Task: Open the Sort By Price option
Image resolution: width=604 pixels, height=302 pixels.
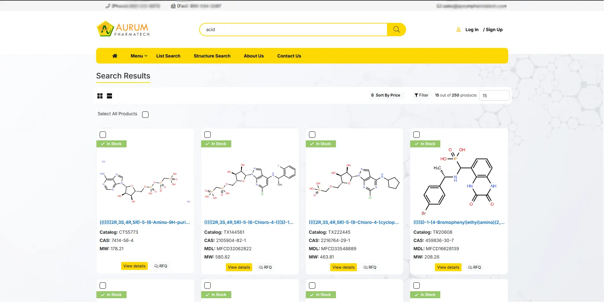Action: pyautogui.click(x=385, y=95)
